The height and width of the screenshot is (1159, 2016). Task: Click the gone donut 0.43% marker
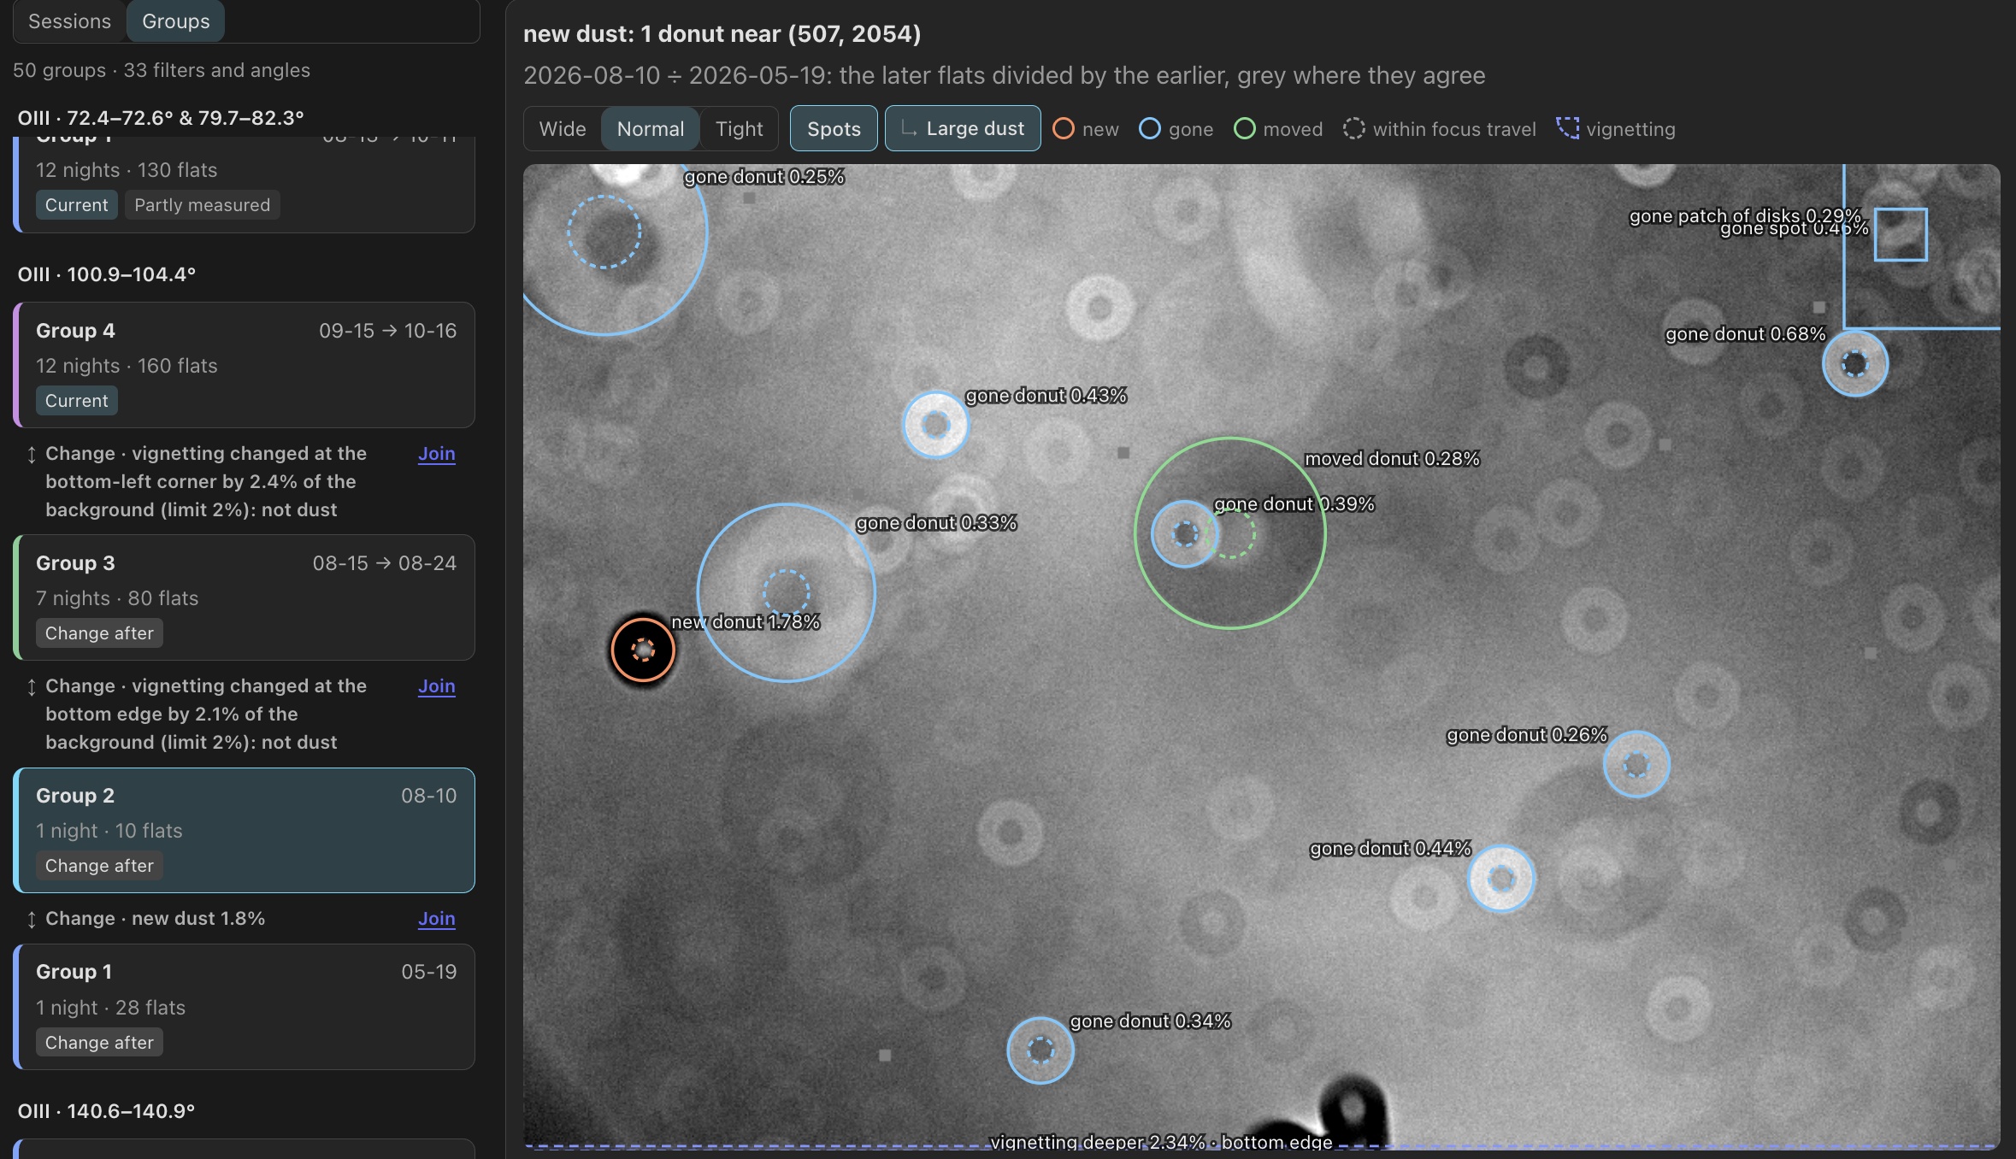935,425
